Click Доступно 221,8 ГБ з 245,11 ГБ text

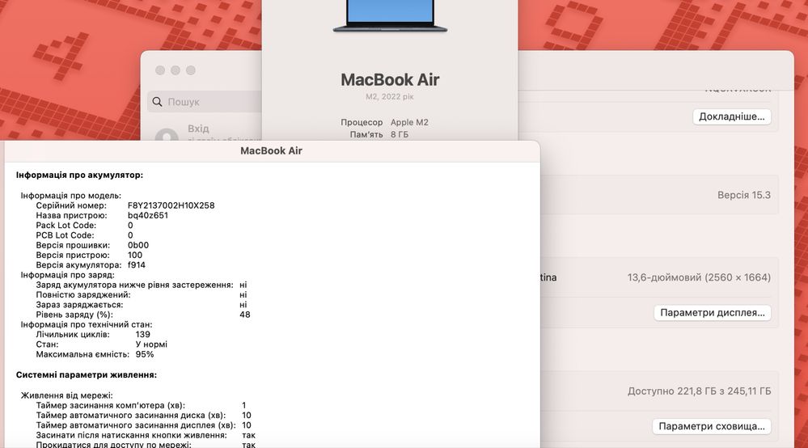tap(700, 391)
